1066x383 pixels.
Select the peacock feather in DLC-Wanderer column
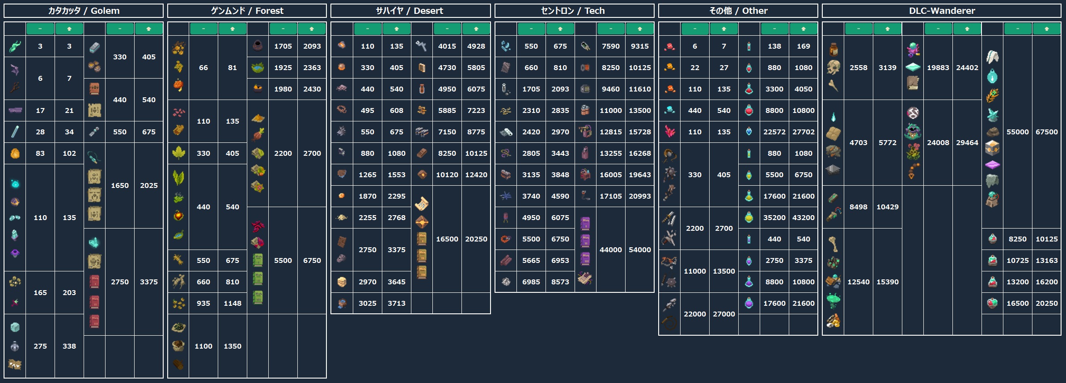[992, 96]
